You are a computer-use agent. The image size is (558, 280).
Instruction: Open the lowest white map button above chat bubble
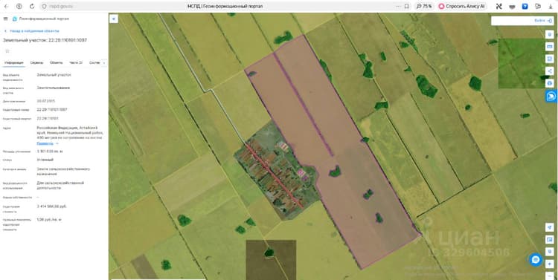pos(550,251)
